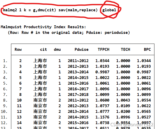
Task: Click the Row column header
Action: [18, 49]
